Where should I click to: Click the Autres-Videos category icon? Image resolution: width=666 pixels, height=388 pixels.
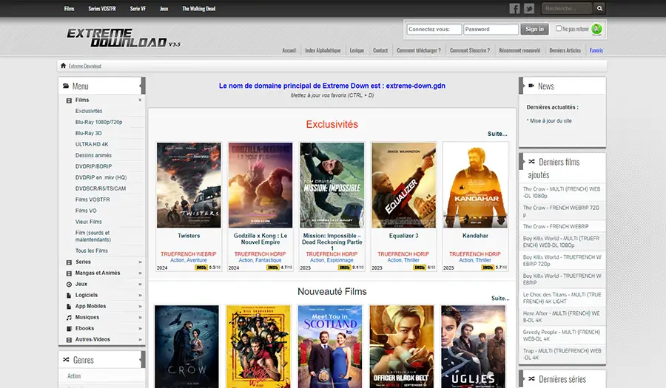69,340
